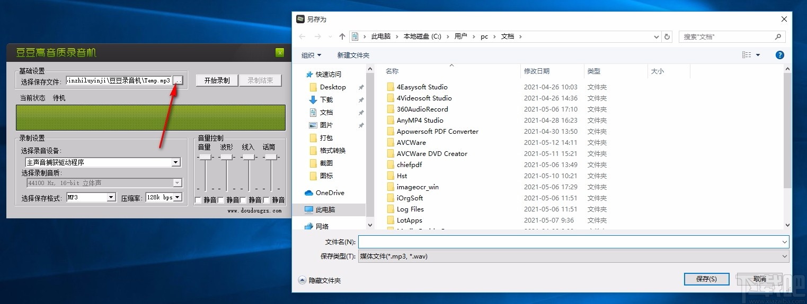Select the 4Videosoft Studio folder icon
Viewport: 807px width, 304px height.
(x=391, y=98)
